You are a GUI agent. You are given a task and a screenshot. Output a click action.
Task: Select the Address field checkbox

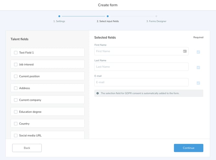click(x=16, y=88)
